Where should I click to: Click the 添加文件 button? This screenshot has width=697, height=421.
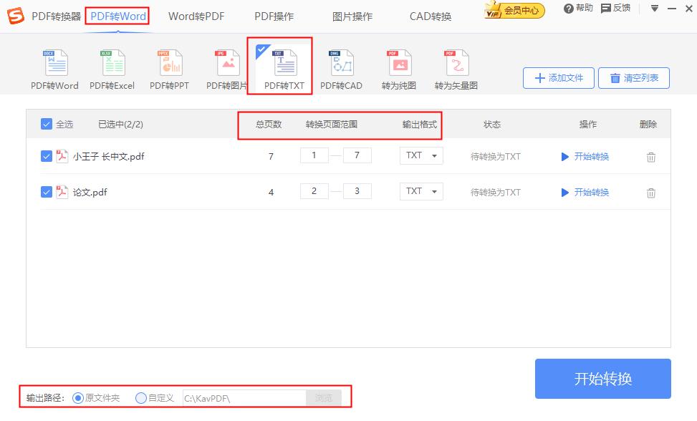558,78
